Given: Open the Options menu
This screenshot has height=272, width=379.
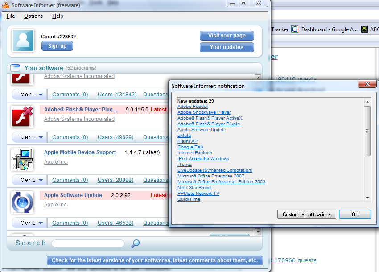Looking at the screenshot, I should tap(33, 16).
